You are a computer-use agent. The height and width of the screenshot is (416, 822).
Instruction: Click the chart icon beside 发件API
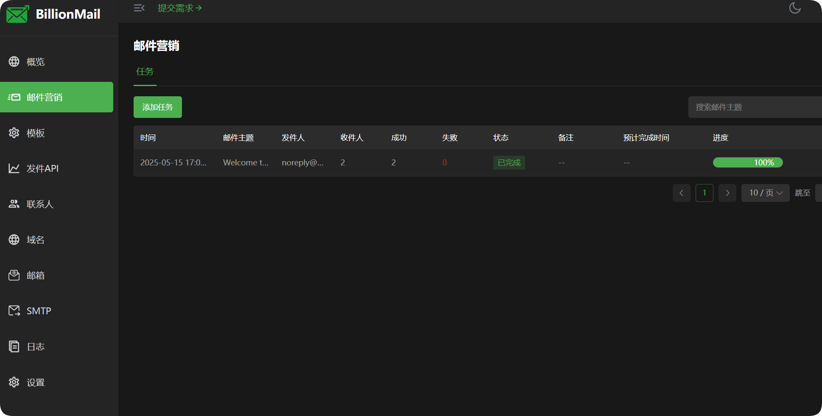tap(14, 168)
